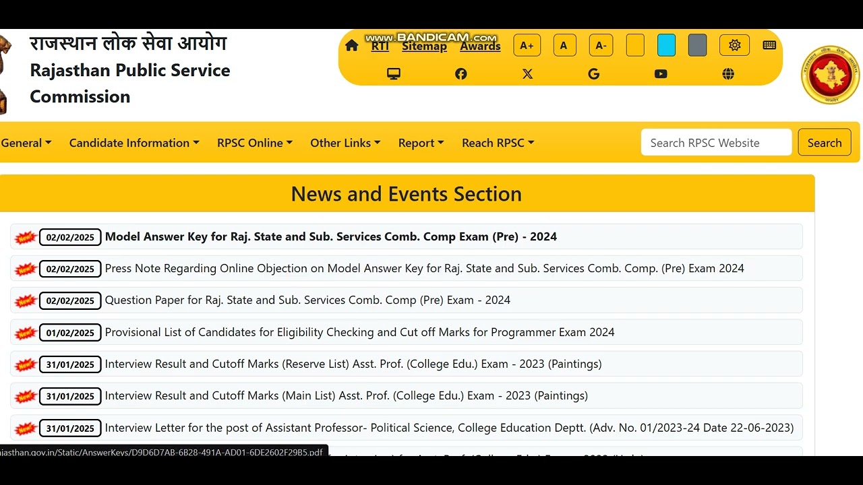
Task: Click New badge beside Main List Paintings row
Action: 26,396
